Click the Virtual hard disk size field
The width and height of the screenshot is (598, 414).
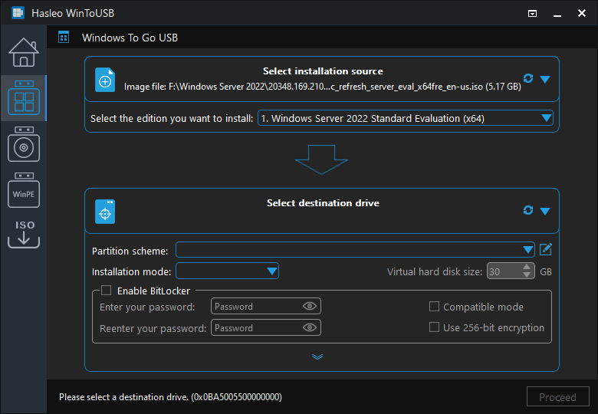point(511,271)
